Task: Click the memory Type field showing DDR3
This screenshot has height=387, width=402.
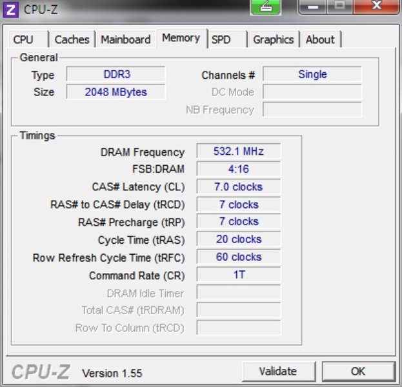Action: click(116, 74)
